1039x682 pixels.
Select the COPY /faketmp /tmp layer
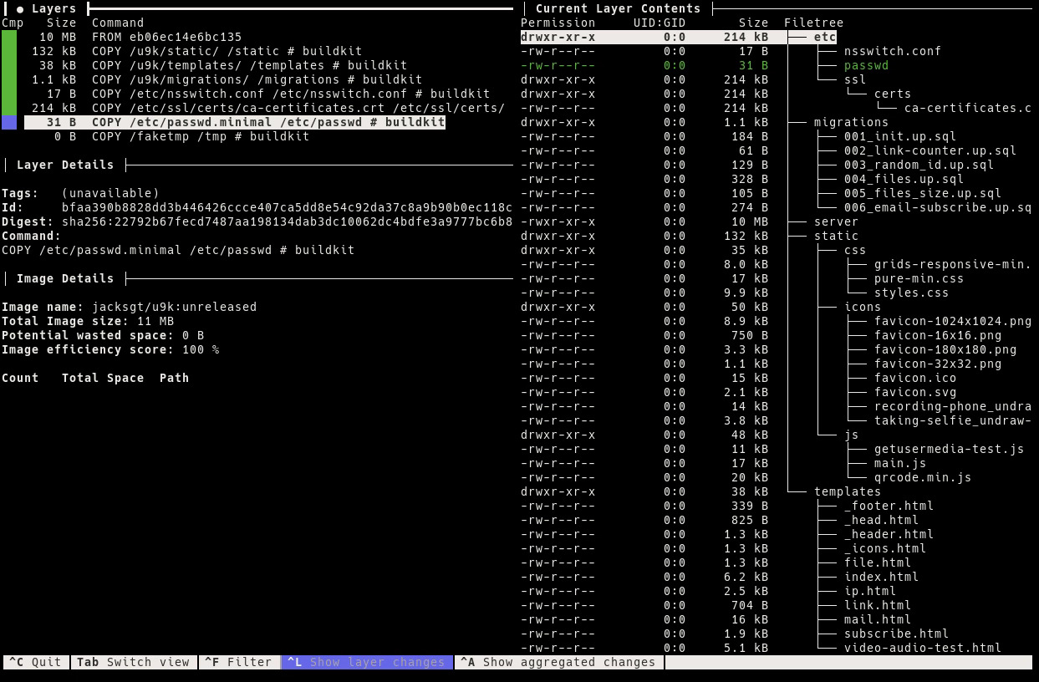tap(200, 136)
